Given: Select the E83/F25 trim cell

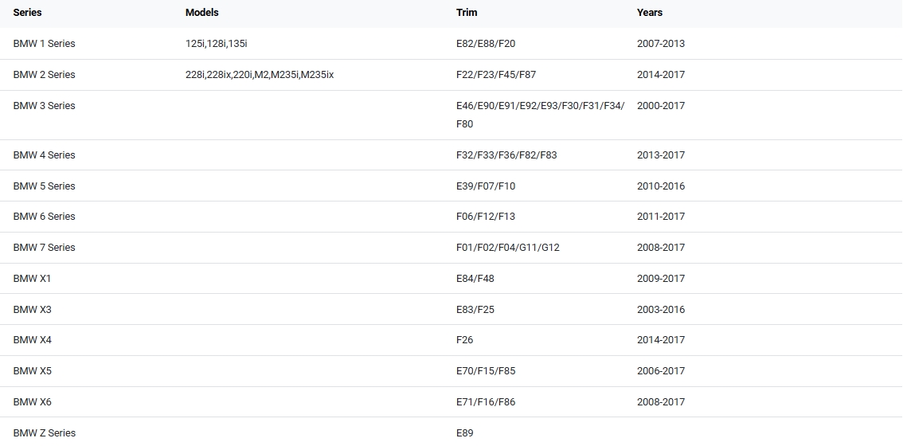Looking at the screenshot, I should (475, 310).
